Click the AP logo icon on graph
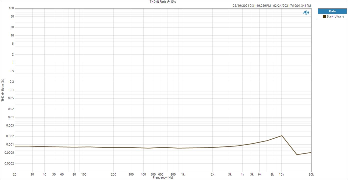The width and height of the screenshot is (348, 180). click(x=306, y=12)
